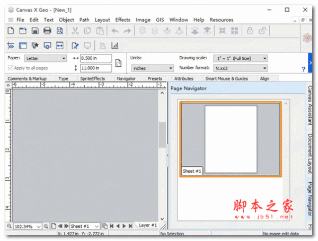Open the Number format dropdown
Image resolution: width=318 pixels, height=241 pixels.
(240, 68)
